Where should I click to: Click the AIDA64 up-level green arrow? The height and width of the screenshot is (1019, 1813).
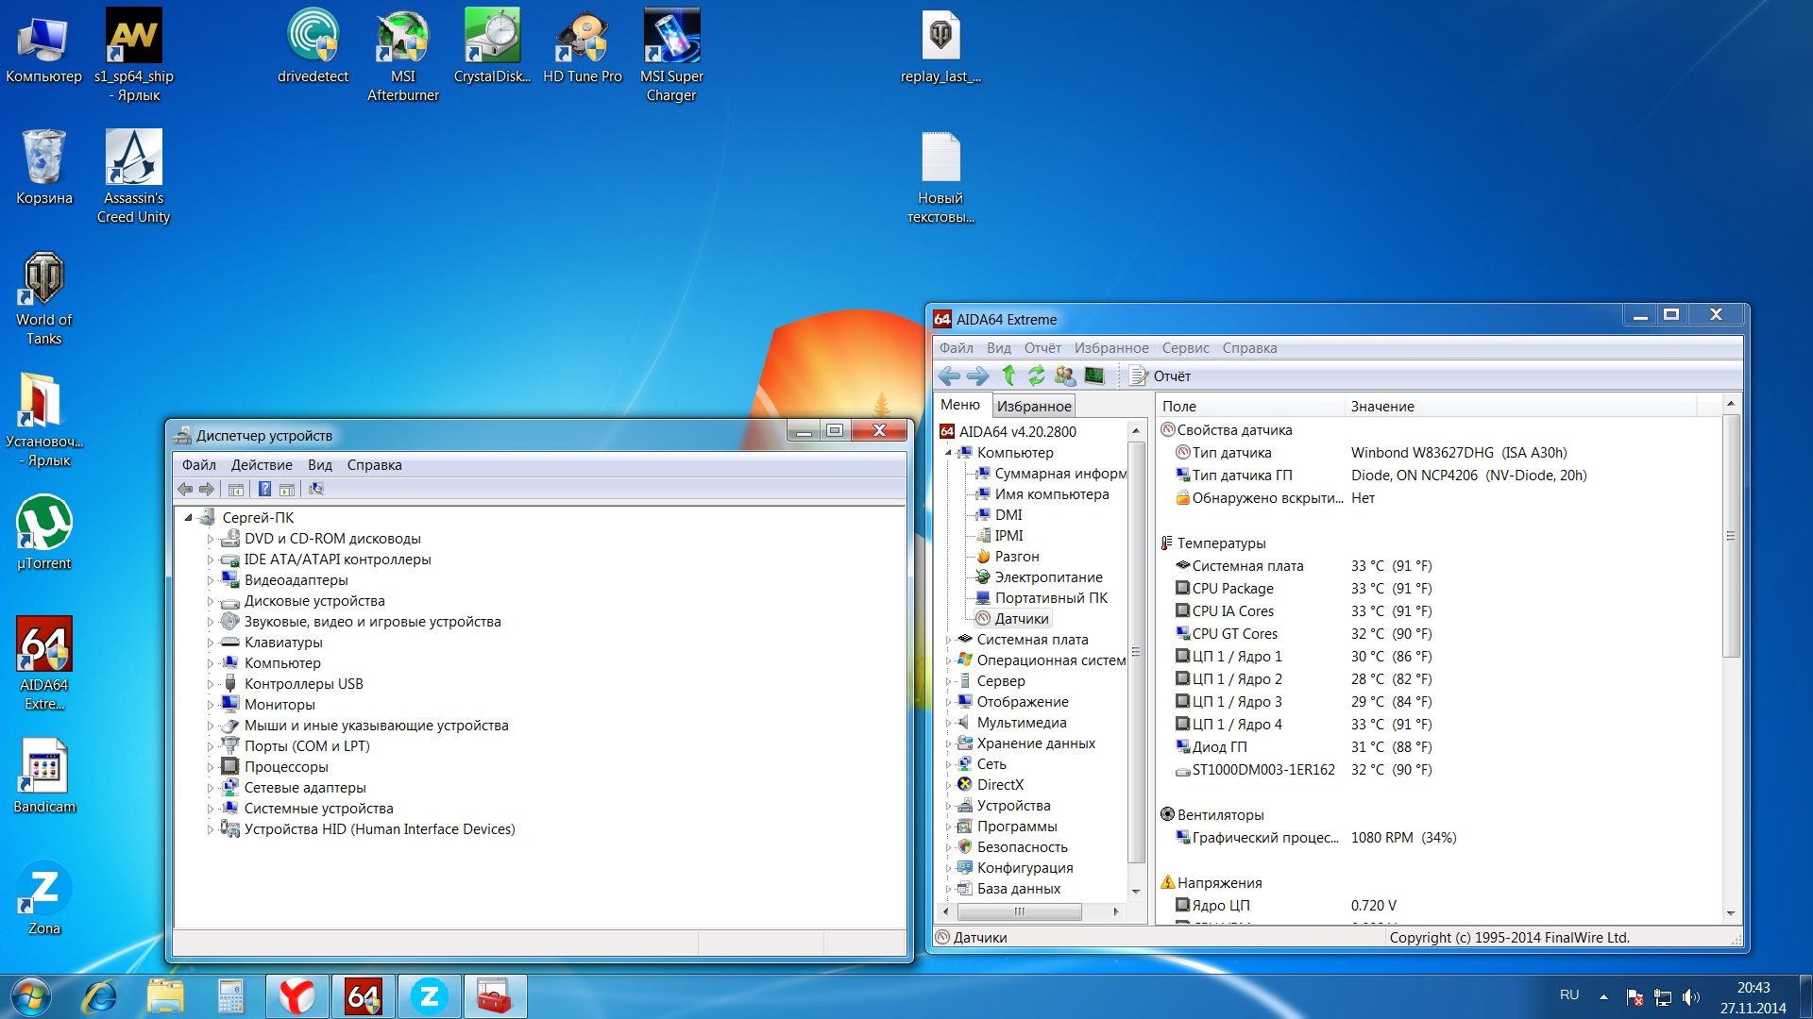1008,376
